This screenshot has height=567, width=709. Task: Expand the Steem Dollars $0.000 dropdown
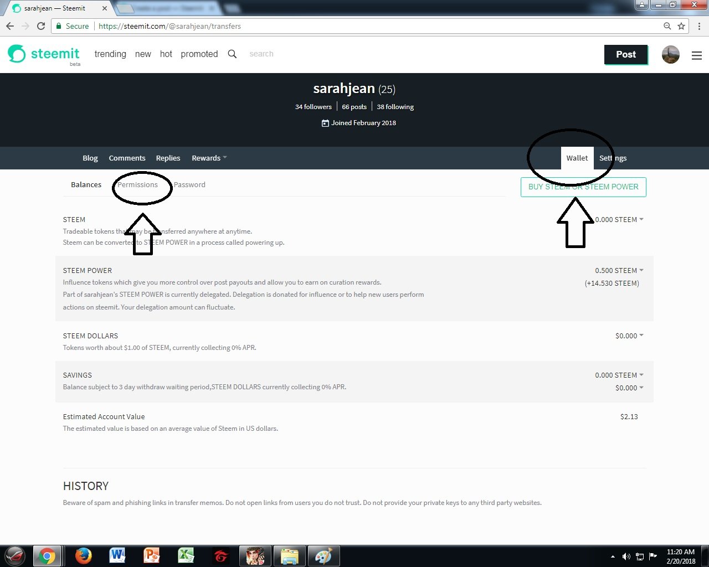tap(629, 336)
